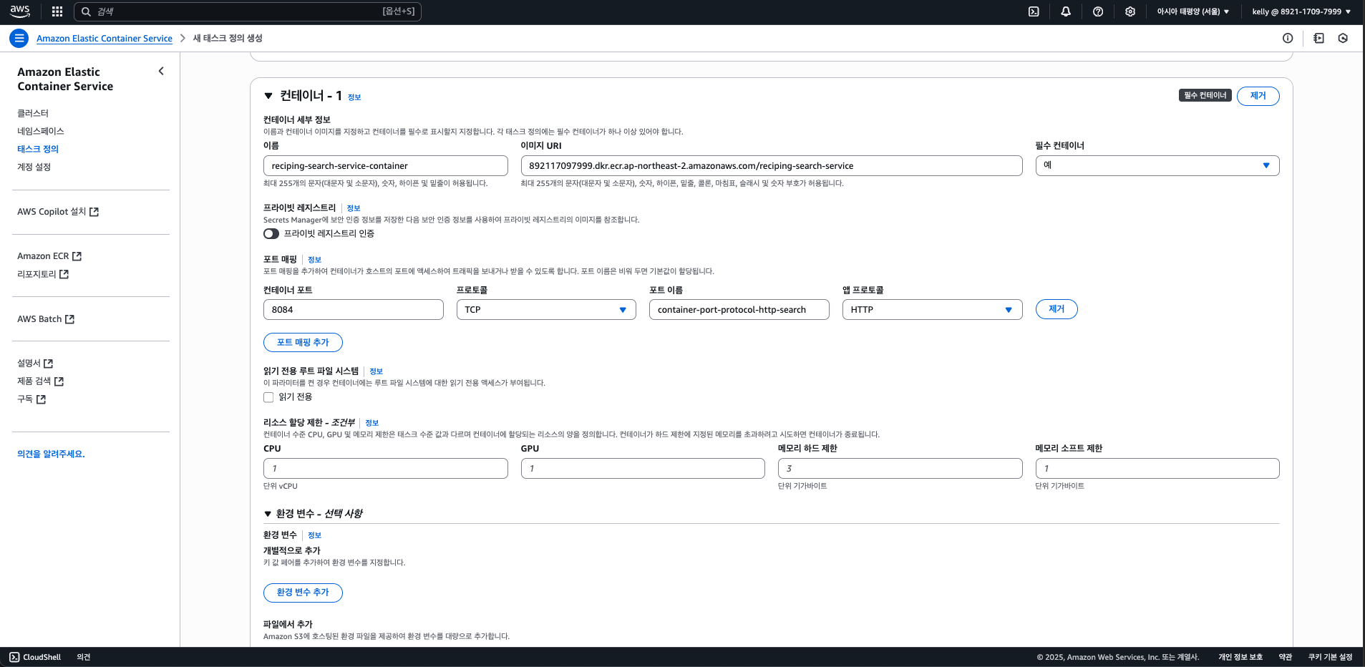The height and width of the screenshot is (667, 1365).
Task: Click 환경 변수 추가 button
Action: [303, 593]
